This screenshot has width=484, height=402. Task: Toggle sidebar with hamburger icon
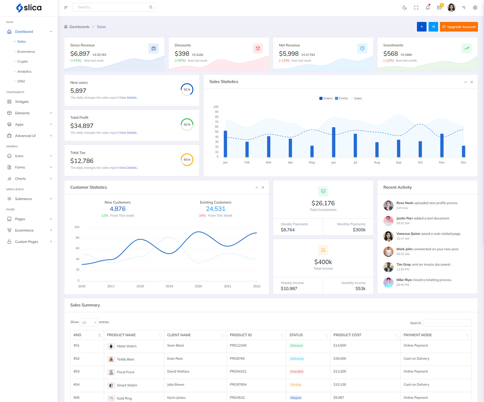point(66,8)
